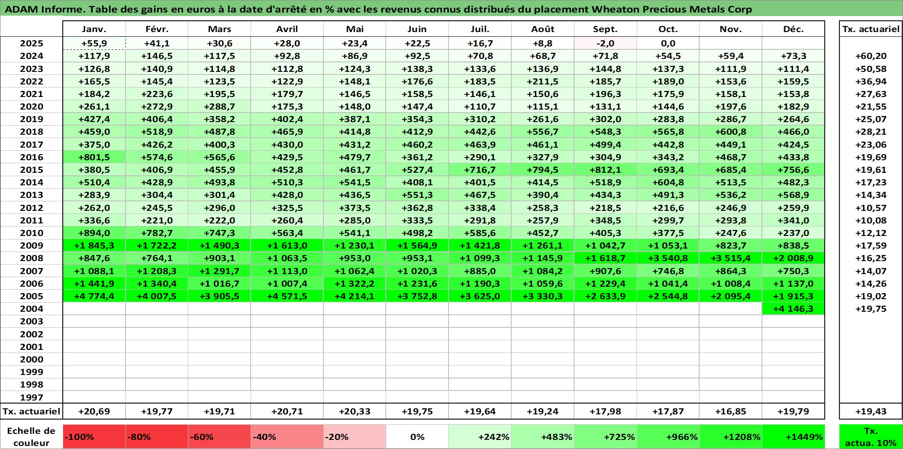Click the cell showing +1 722,2
Viewport: 903px width, 449px height.
[x=157, y=245]
